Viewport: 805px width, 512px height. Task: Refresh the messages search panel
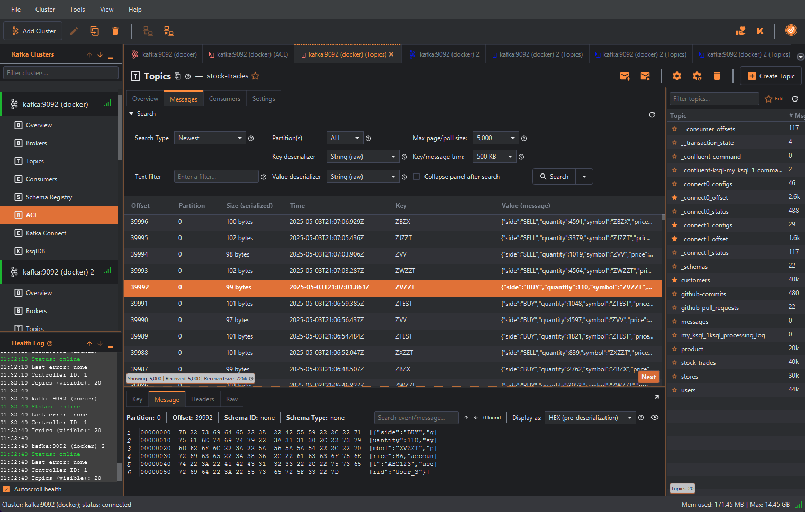pos(652,115)
